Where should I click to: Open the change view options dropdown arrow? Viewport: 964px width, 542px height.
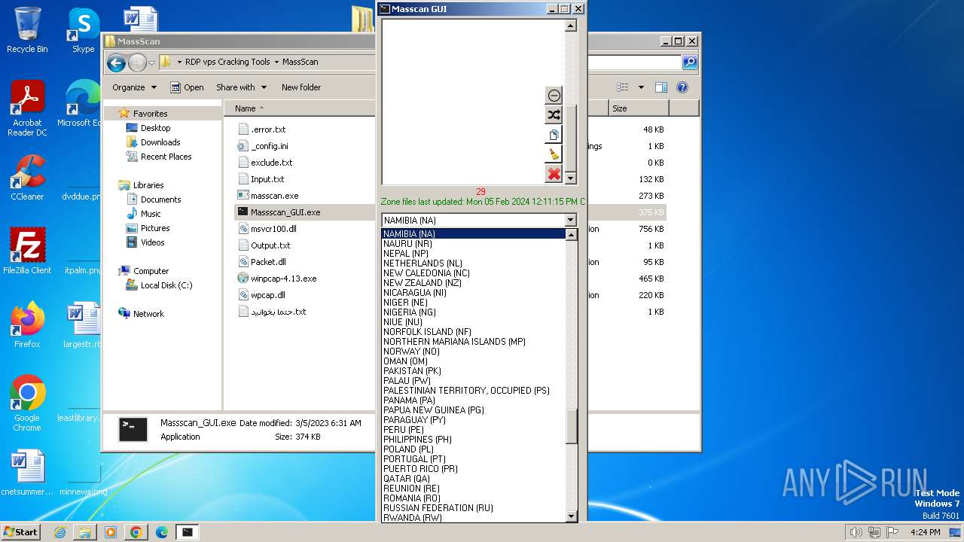pyautogui.click(x=641, y=87)
